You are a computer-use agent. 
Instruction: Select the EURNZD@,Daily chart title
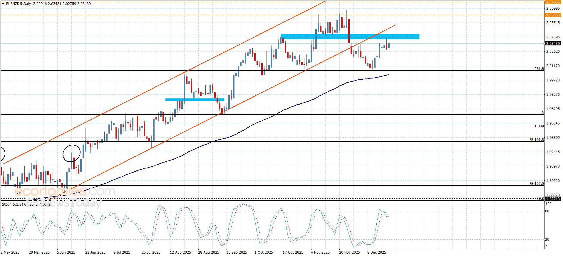click(18, 4)
